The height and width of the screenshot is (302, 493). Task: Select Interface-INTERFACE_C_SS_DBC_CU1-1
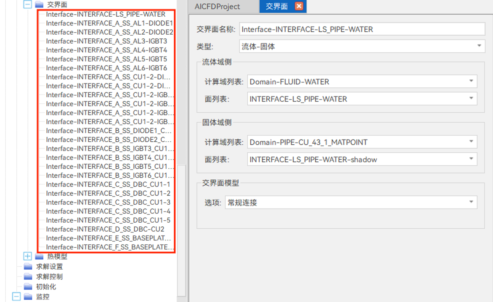[108, 184]
